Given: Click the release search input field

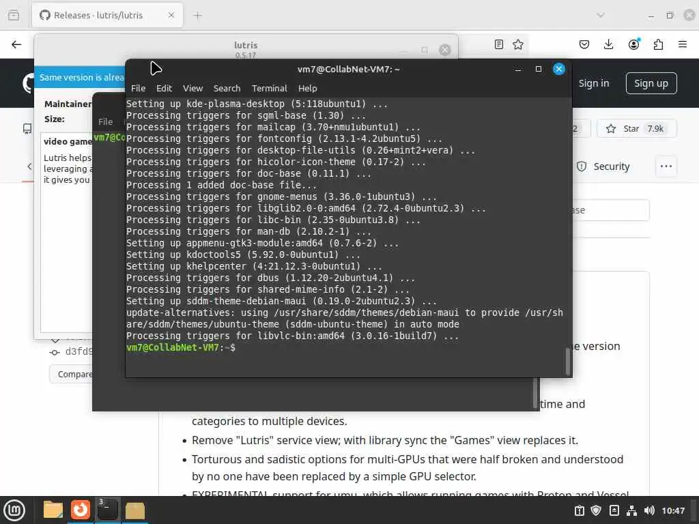Looking at the screenshot, I should coord(610,210).
